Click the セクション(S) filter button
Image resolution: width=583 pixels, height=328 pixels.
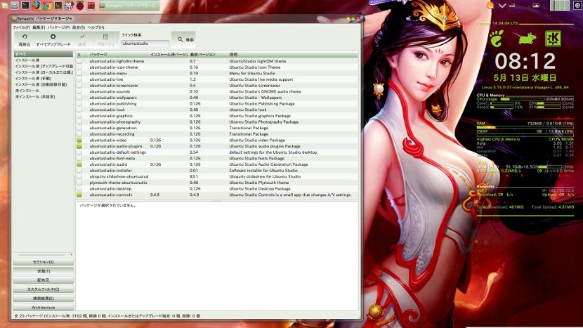pyautogui.click(x=43, y=262)
